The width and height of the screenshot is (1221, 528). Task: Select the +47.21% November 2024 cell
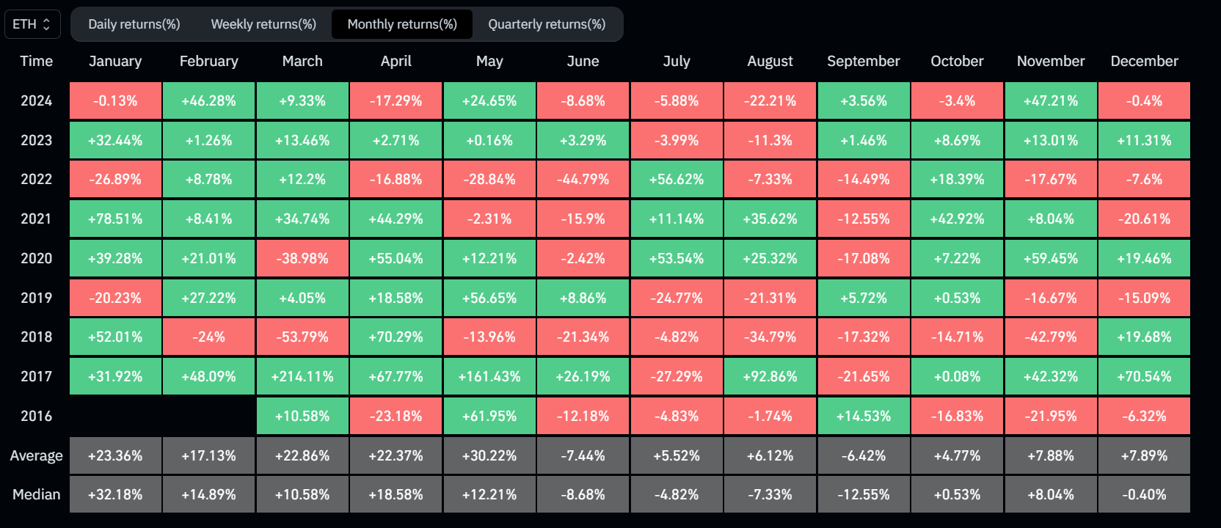[x=1051, y=100]
